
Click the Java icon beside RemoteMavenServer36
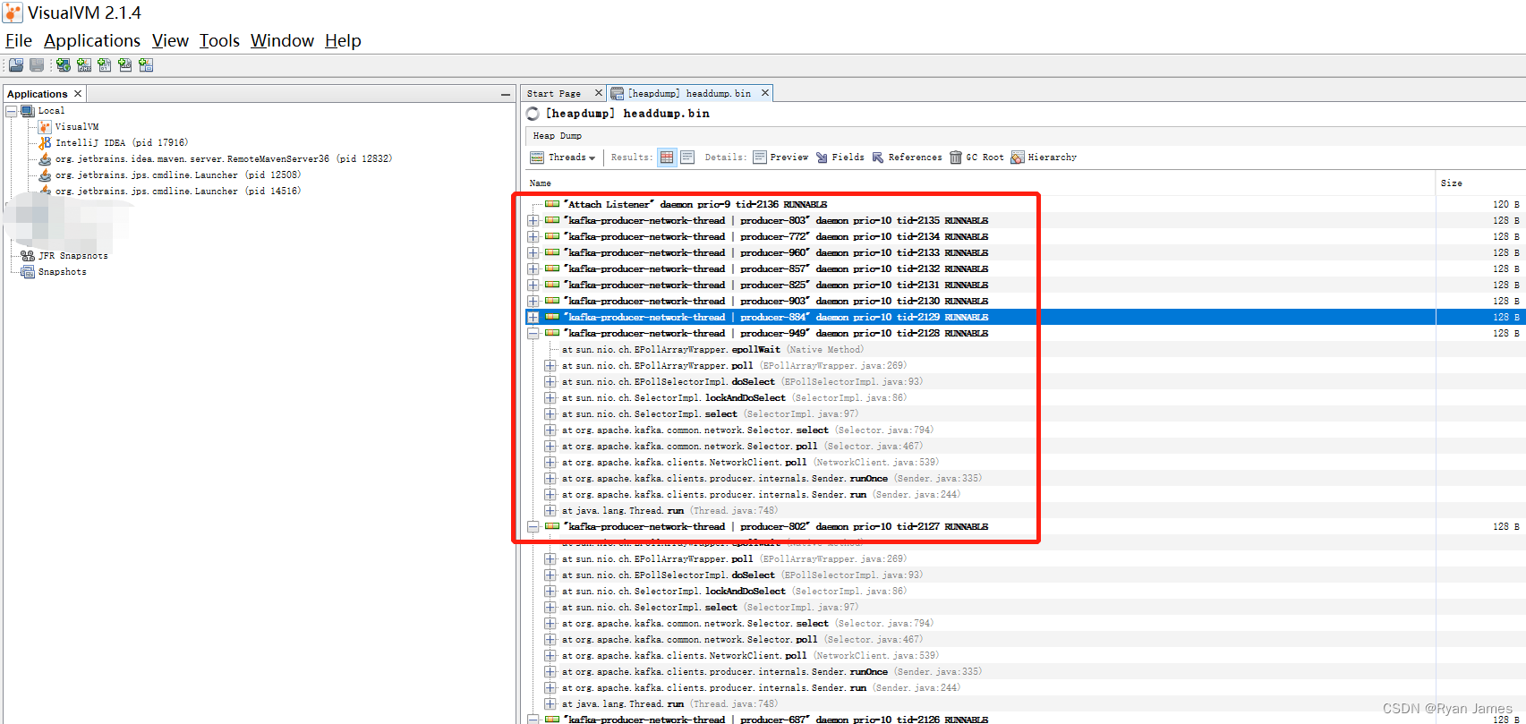45,159
